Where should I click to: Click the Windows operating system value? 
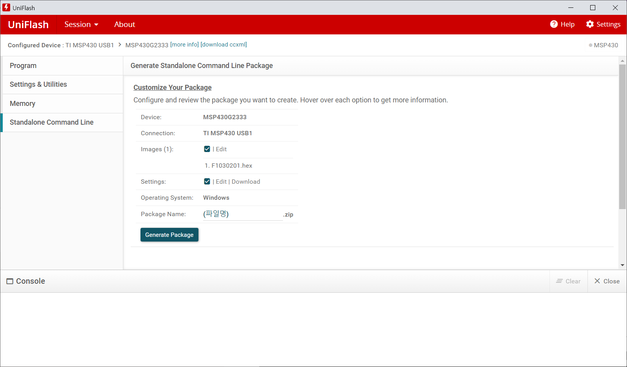coord(216,198)
